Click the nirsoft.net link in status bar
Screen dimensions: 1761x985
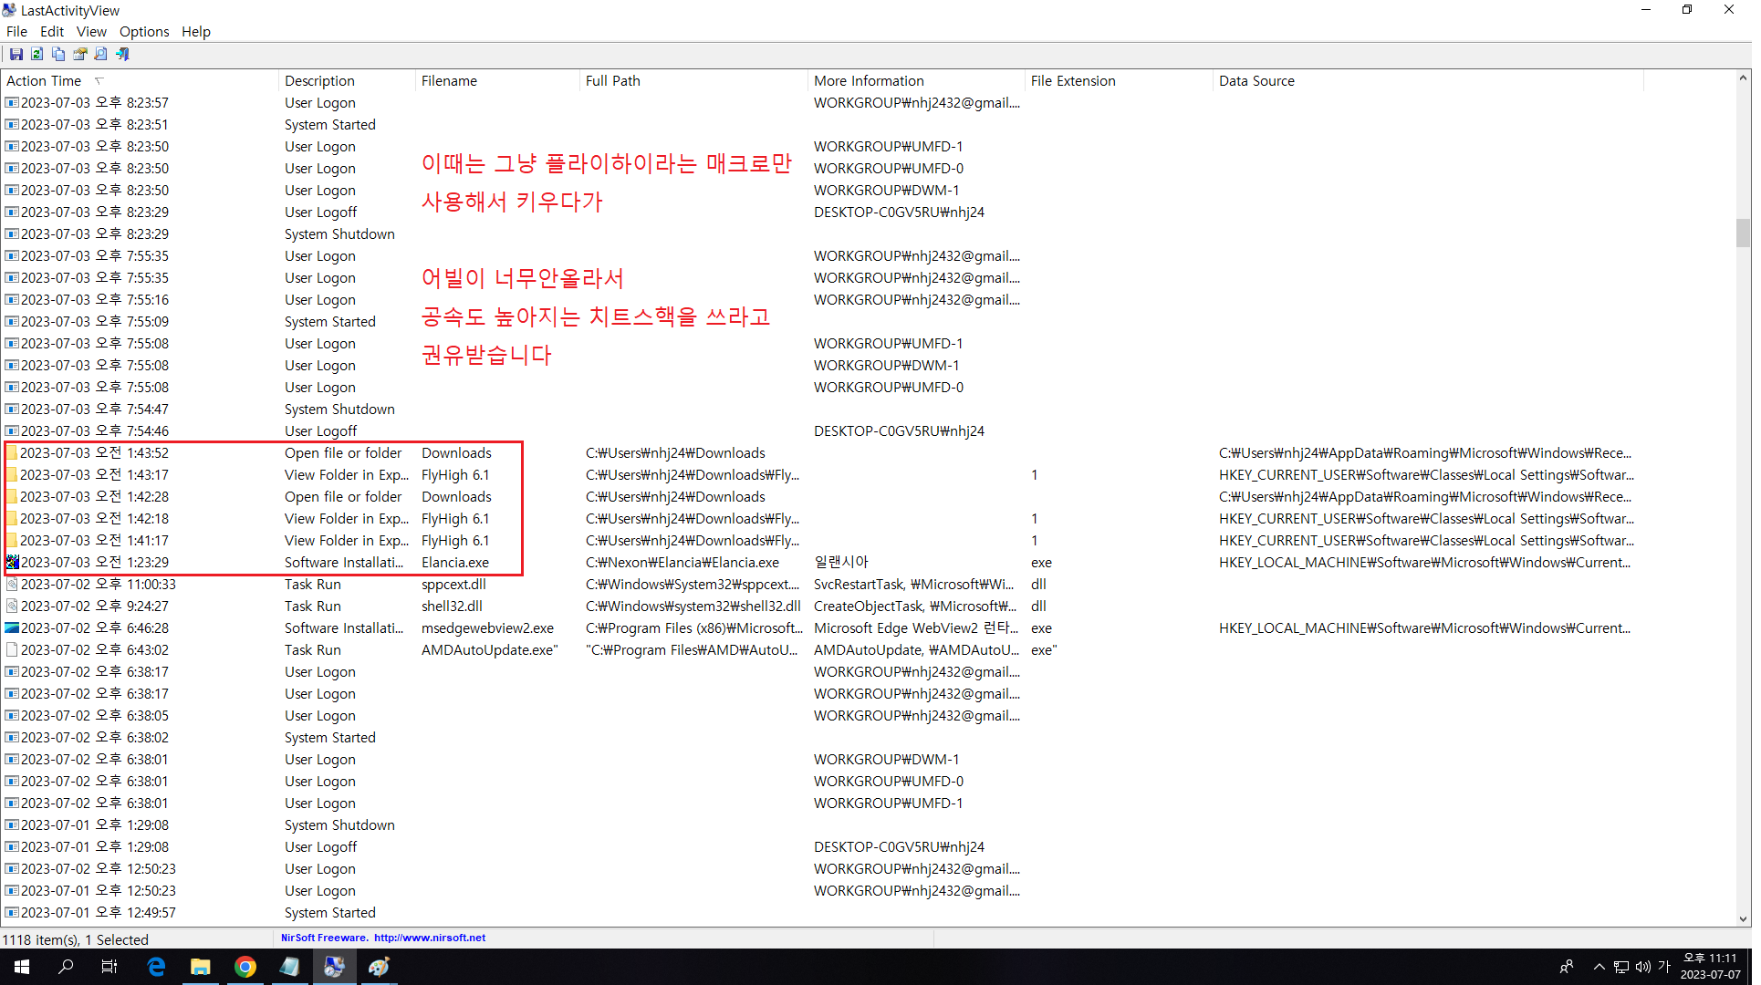429,938
